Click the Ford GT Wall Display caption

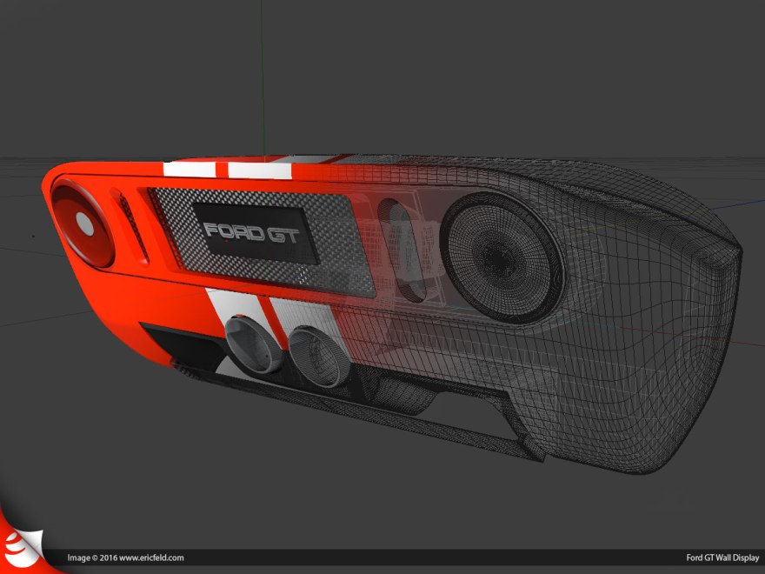722,557
